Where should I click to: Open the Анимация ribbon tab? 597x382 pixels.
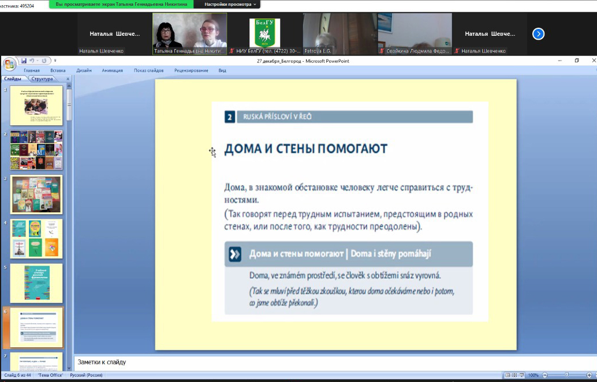(112, 70)
